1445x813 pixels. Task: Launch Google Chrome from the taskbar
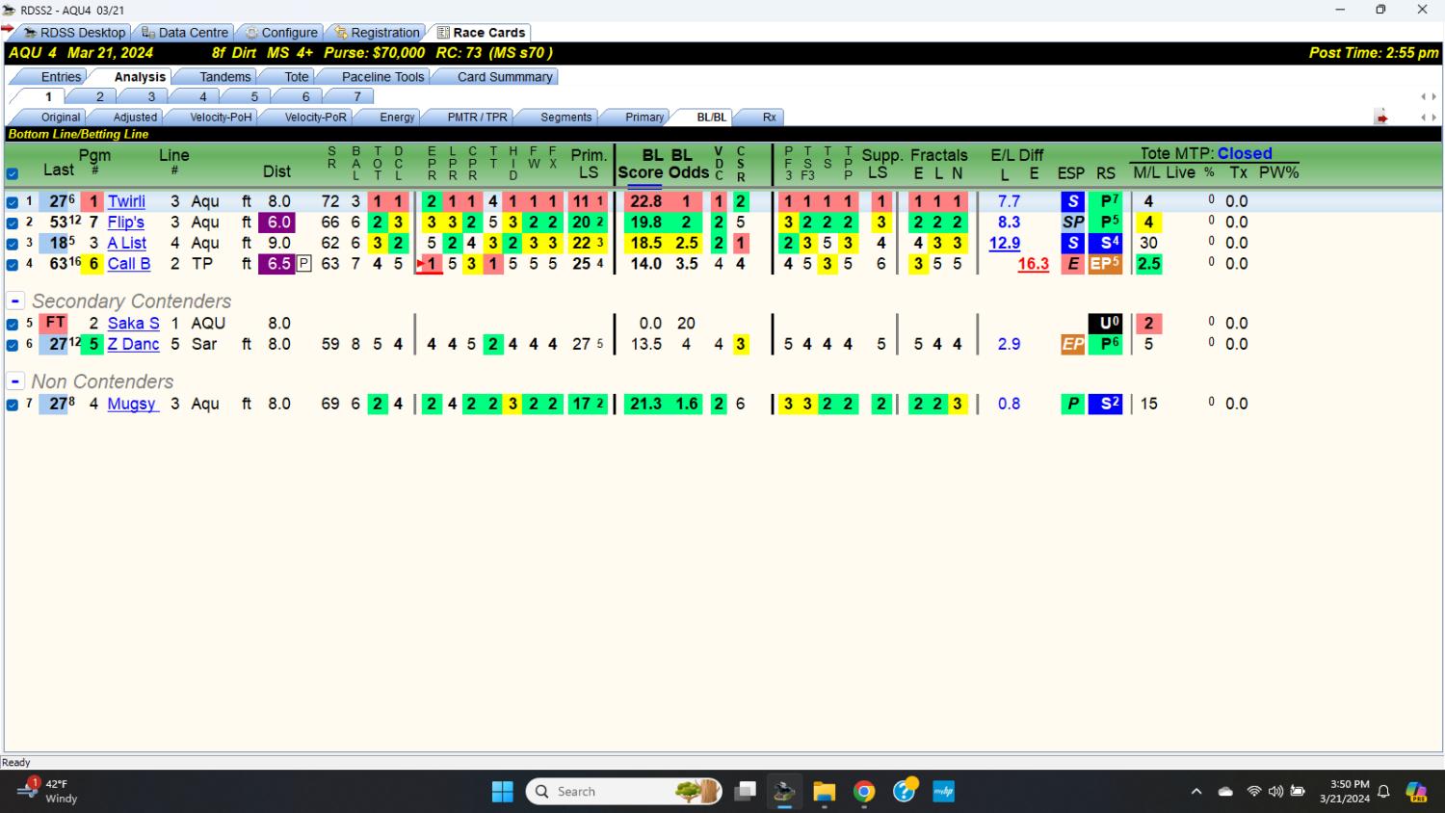pyautogui.click(x=864, y=792)
